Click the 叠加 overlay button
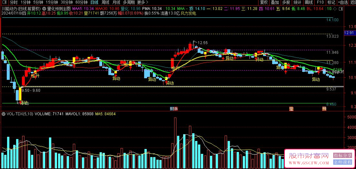 [x=275, y=2]
